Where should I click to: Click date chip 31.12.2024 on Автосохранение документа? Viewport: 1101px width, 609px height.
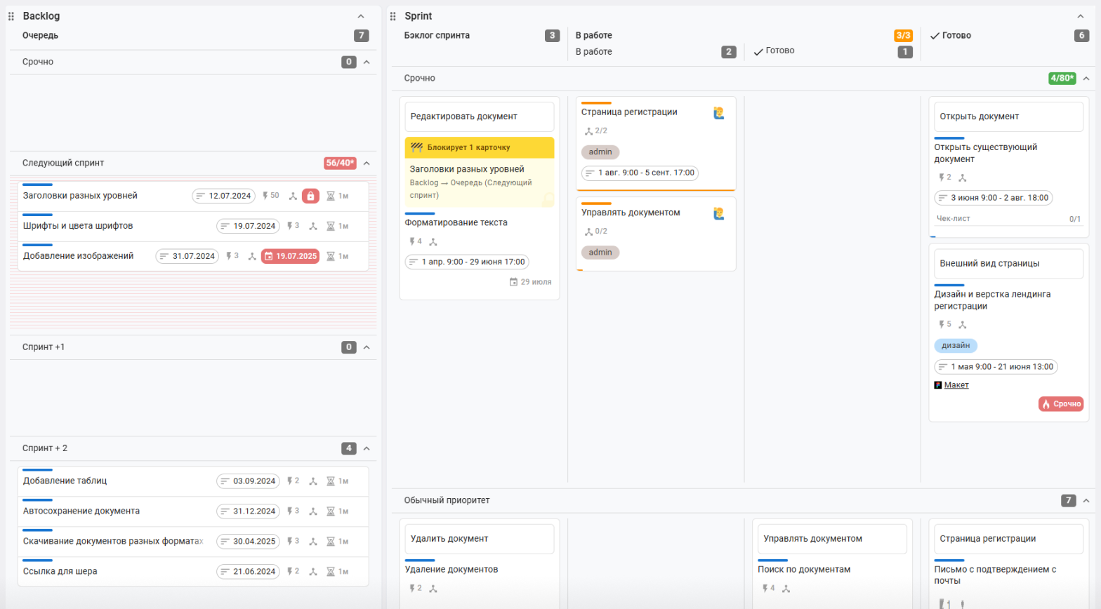click(x=248, y=511)
